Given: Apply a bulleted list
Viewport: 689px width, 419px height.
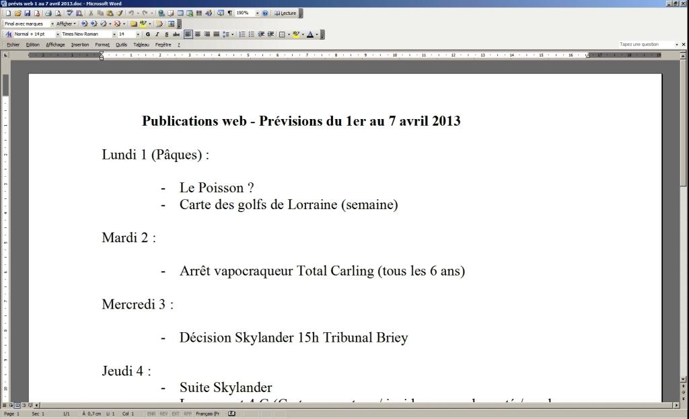Looking at the screenshot, I should [252, 34].
